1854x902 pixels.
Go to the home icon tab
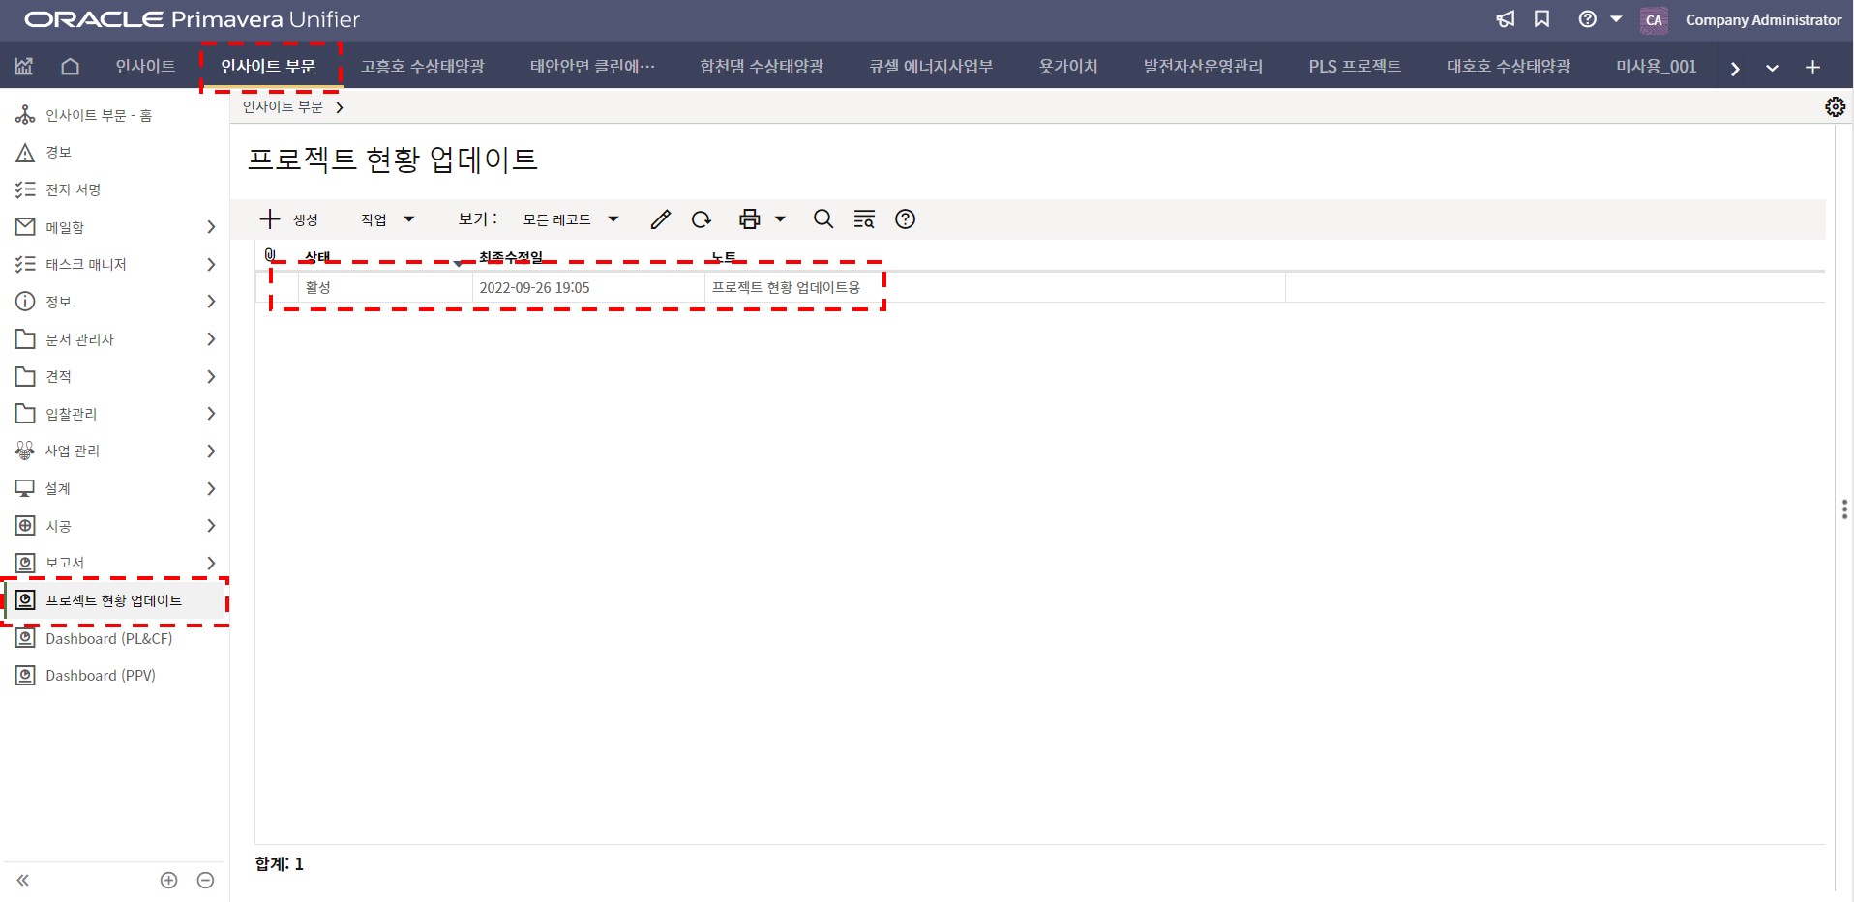point(70,67)
